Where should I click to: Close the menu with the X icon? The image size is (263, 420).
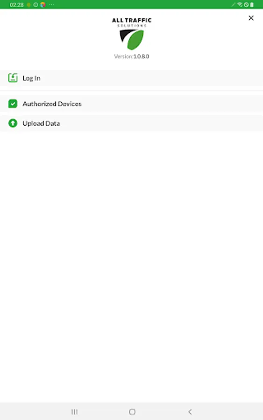(x=251, y=18)
